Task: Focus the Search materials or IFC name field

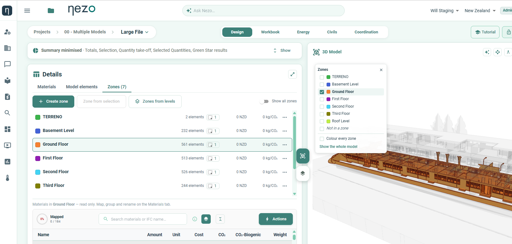Action: [143, 219]
